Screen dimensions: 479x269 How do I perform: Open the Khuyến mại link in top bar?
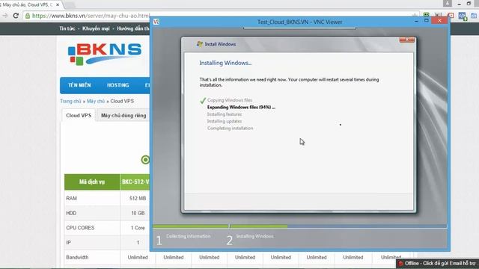[x=96, y=28]
